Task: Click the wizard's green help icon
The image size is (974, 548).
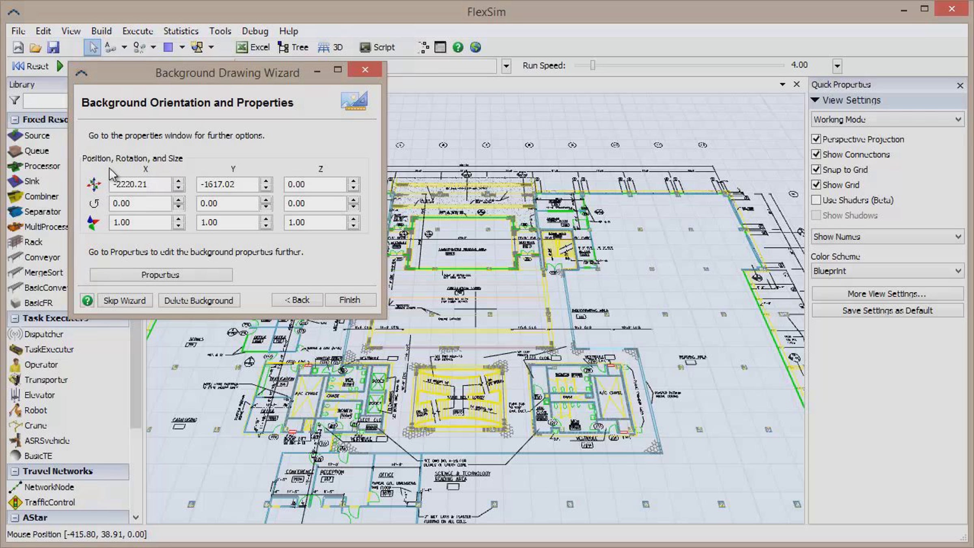Action: [x=87, y=300]
